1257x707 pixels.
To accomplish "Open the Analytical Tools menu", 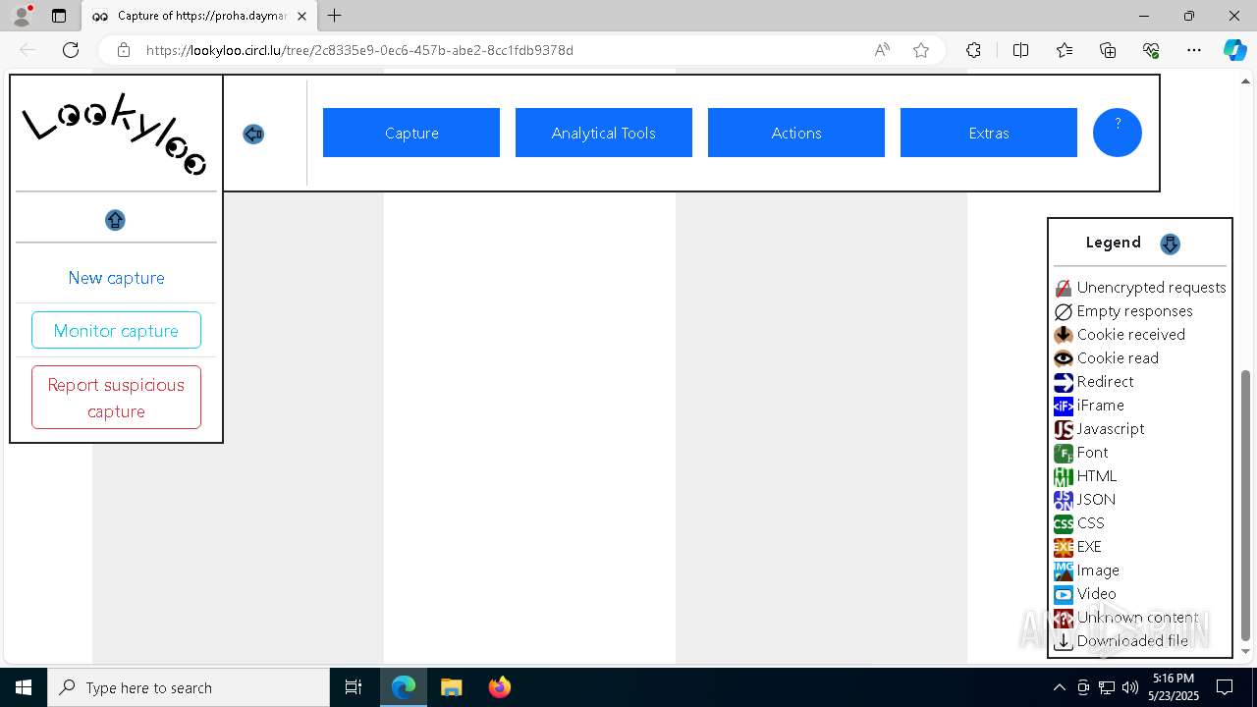I will pos(604,133).
